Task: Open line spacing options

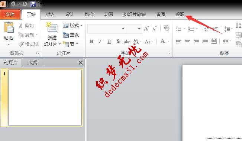Action: point(228,29)
